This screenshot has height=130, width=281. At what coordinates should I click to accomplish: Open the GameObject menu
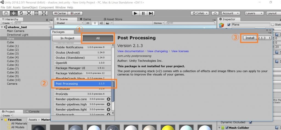click(30, 7)
